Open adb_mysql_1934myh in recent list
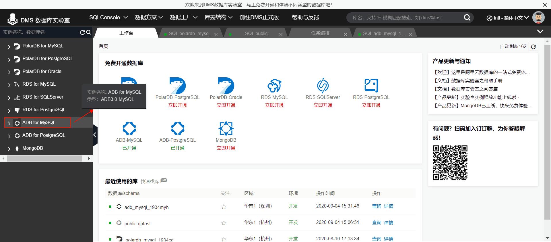Image resolution: width=551 pixels, height=242 pixels. pos(146,207)
